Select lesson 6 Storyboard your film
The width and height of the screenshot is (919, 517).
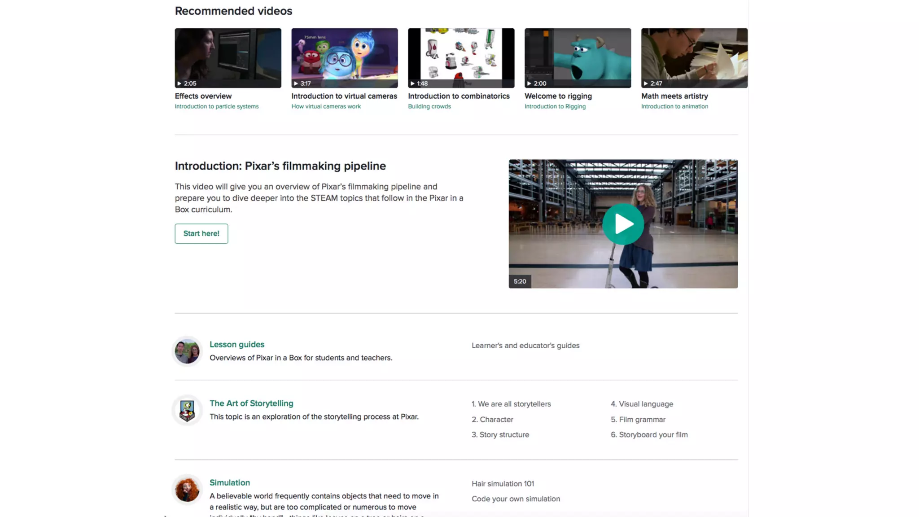pos(649,434)
